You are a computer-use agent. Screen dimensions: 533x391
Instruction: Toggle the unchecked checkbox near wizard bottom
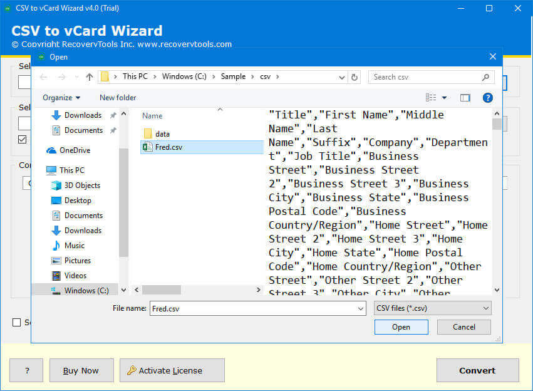tap(16, 322)
